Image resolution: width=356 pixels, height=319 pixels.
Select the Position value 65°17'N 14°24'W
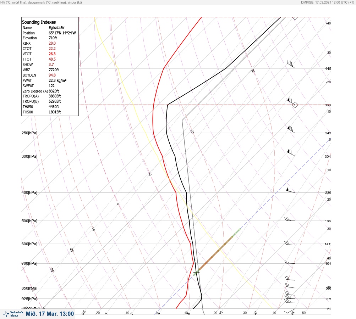62,33
